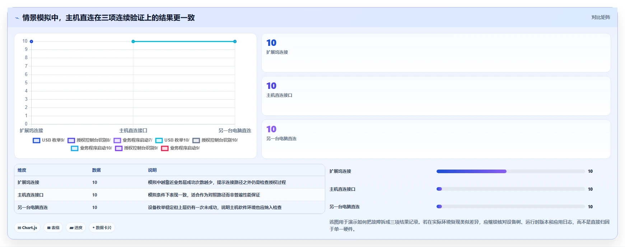Select the 扩展坞连接 cell in the table
The height and width of the screenshot is (247, 625).
(28, 182)
